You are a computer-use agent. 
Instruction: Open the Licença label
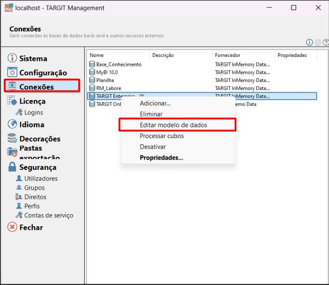pos(33,101)
